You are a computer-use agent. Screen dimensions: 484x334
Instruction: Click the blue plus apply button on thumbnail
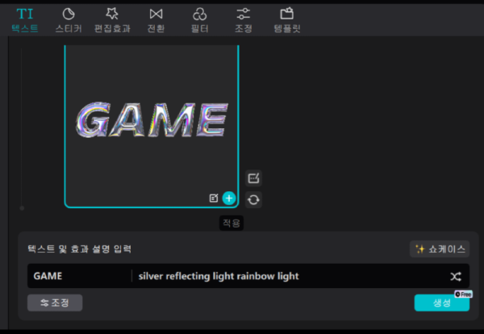[x=229, y=198]
